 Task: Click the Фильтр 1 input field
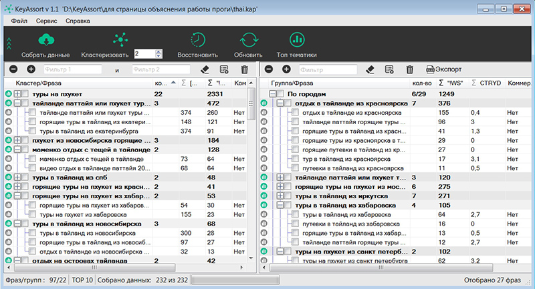[x=72, y=69]
